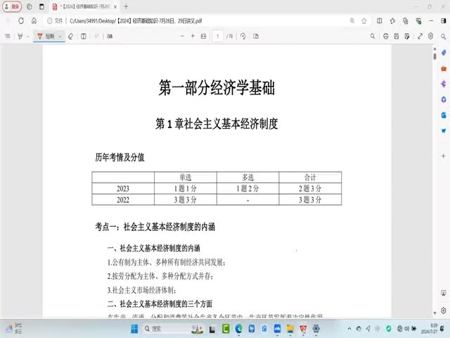This screenshot has height=338, width=450.
Task: Toggle the Edge sidebar panel button
Action: [444, 20]
